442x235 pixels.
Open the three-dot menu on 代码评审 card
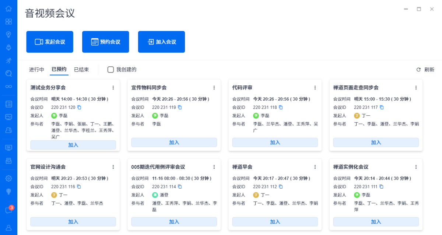coord(315,88)
